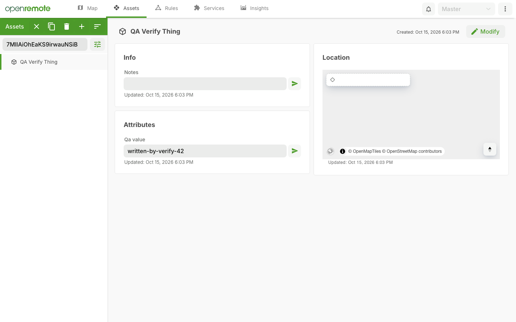Click the Notes input field

[205, 84]
